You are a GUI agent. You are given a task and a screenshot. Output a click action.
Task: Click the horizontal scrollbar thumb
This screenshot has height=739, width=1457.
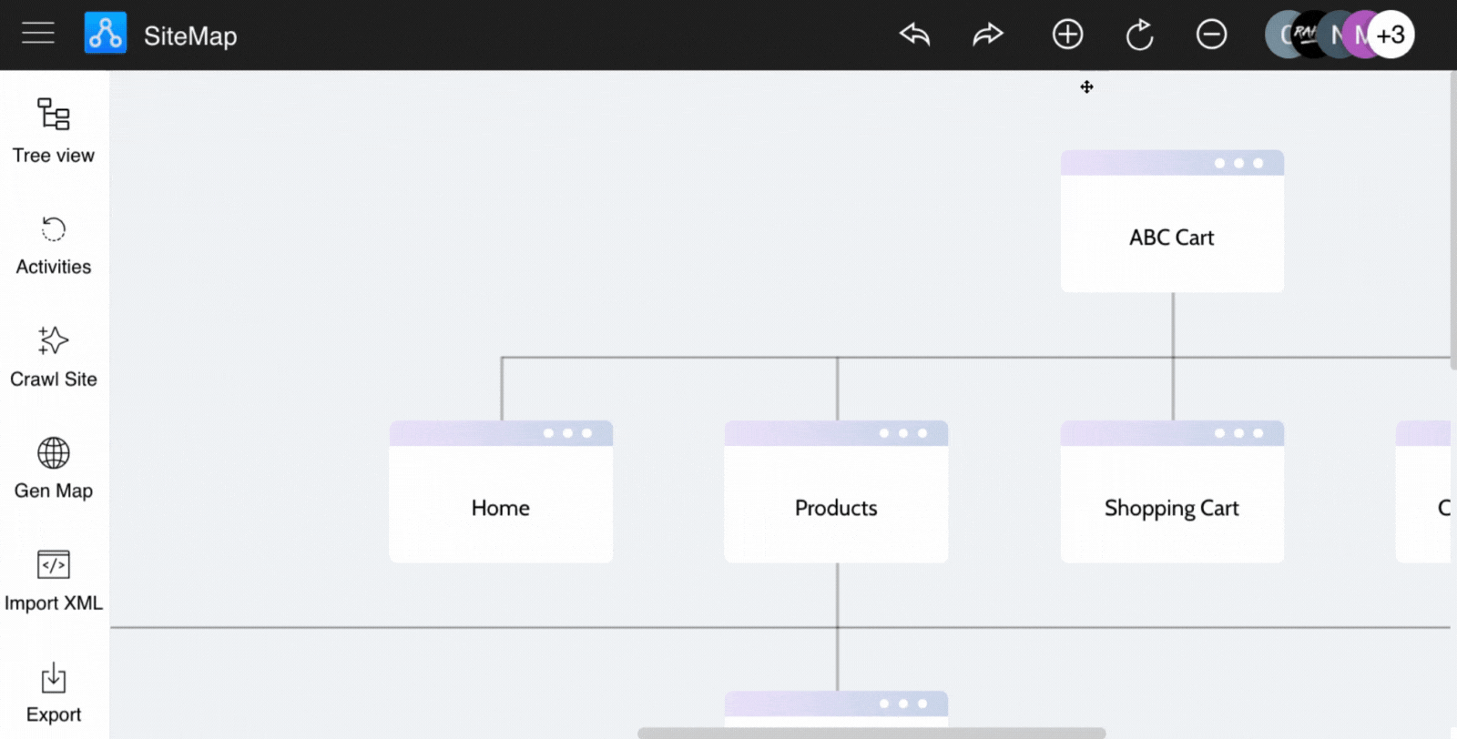tap(871, 733)
